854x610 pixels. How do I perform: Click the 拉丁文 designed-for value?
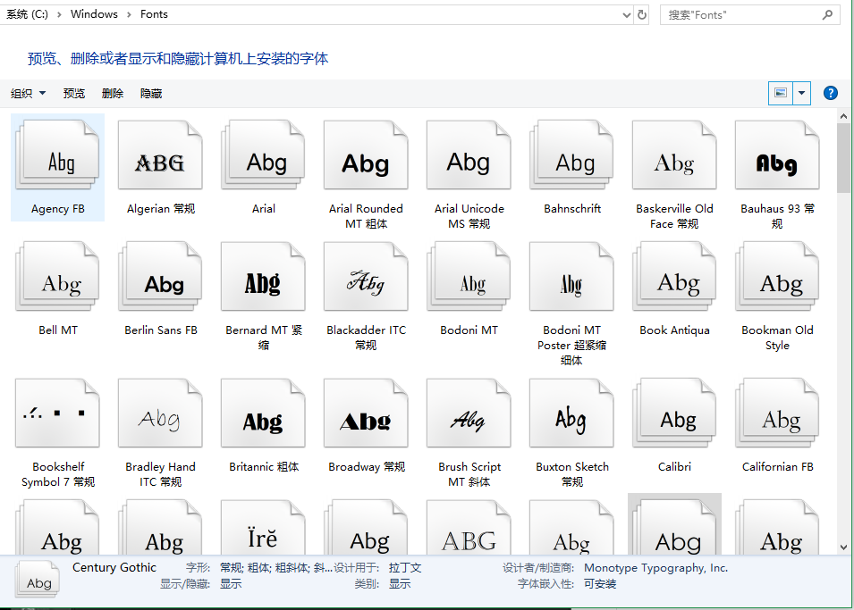[x=405, y=568]
